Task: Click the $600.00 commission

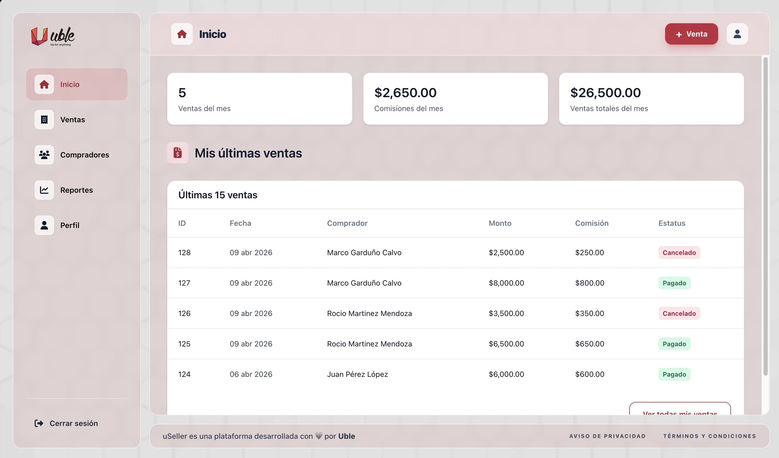Action: 590,374
